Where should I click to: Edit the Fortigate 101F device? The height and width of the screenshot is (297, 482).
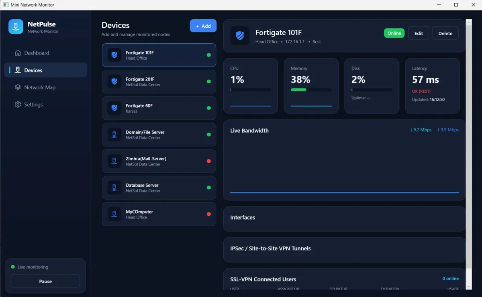click(x=419, y=33)
